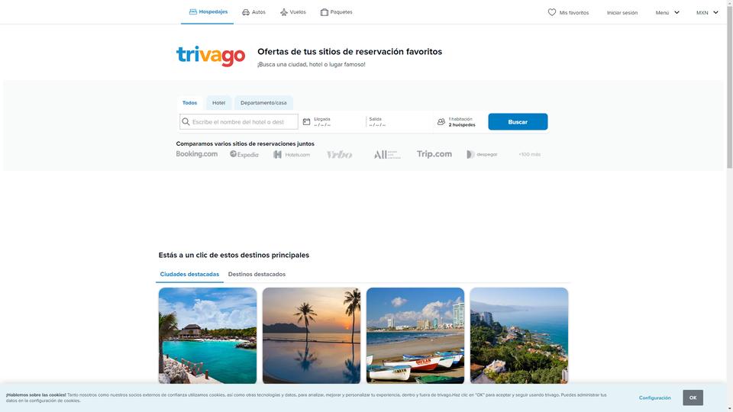The width and height of the screenshot is (733, 412).
Task: Click the Vuelos airplane icon
Action: pos(284,12)
